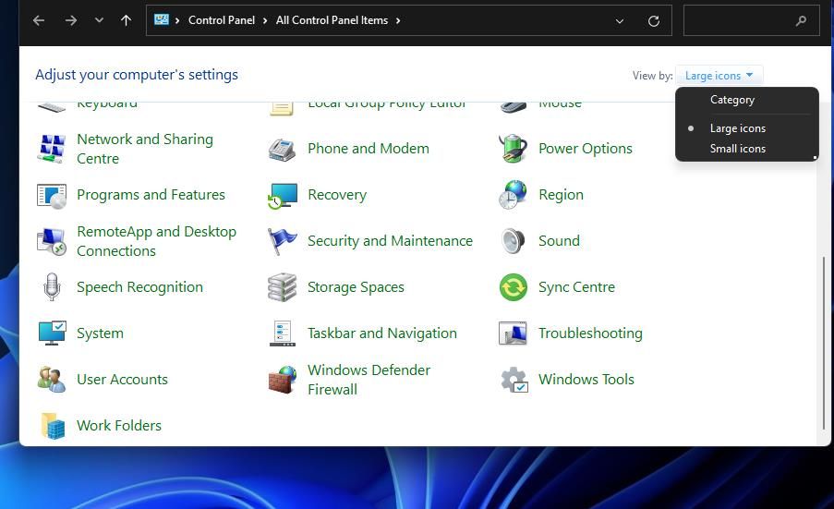The image size is (834, 509).
Task: Click the All Control Panel Items breadcrumb
Action: point(332,20)
